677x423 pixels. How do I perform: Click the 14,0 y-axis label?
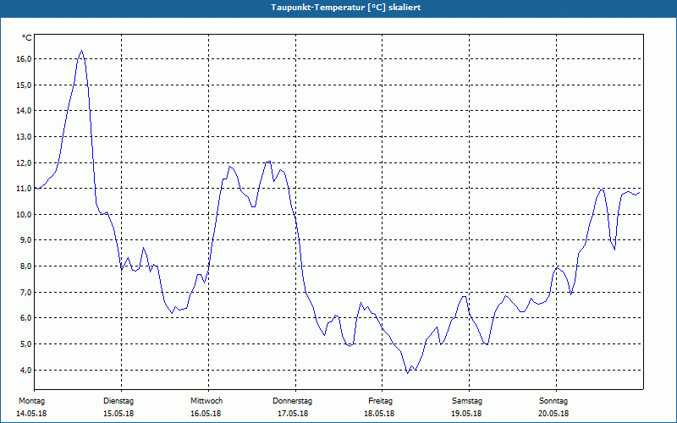click(x=25, y=111)
